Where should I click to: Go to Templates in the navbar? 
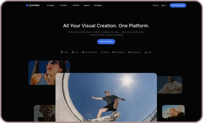(x=98, y=6)
